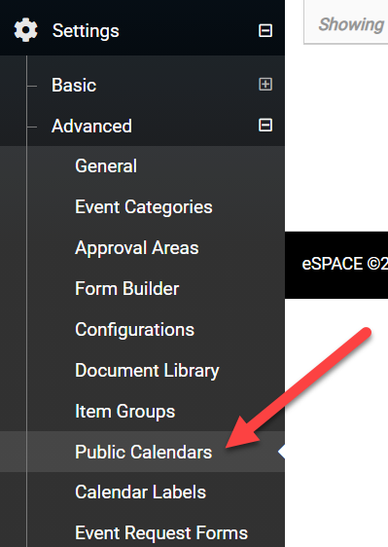This screenshot has width=388, height=547.
Task: Collapse the Settings section using the minus icon
Action: [x=265, y=30]
